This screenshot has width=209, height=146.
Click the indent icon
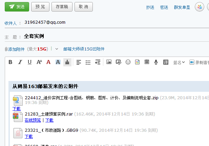tap(98, 62)
